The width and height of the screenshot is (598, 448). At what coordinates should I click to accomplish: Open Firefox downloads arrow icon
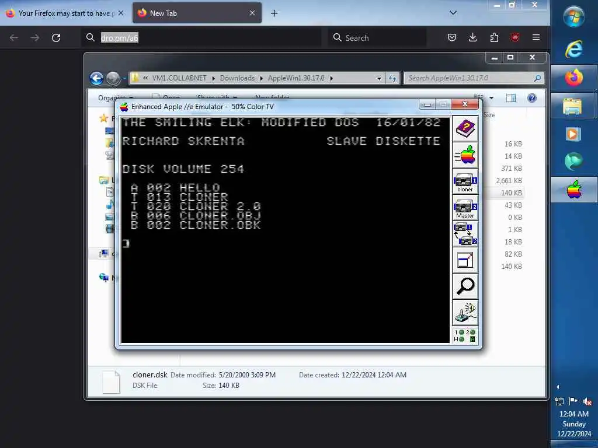[472, 37]
